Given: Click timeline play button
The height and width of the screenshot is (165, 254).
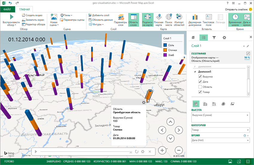Looking at the screenshot, I should tap(36, 152).
